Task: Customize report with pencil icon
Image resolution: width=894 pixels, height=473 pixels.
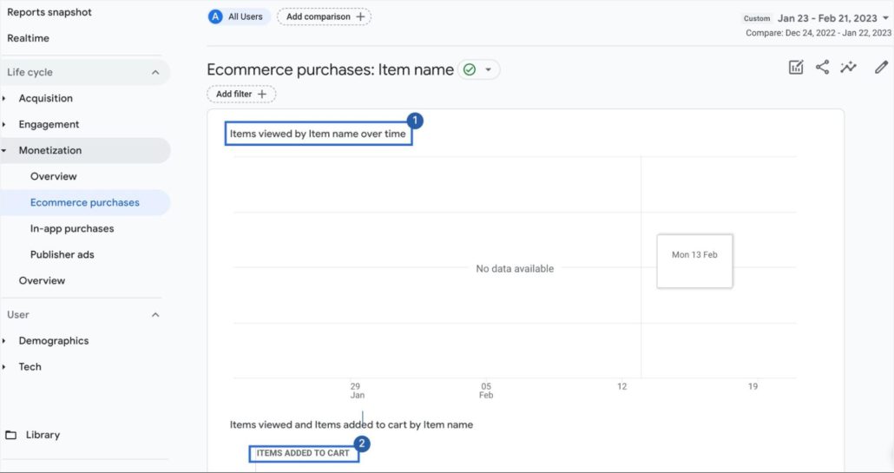Action: tap(882, 67)
